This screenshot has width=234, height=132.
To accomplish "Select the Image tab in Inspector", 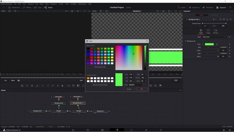I will pyautogui.click(x=208, y=32).
